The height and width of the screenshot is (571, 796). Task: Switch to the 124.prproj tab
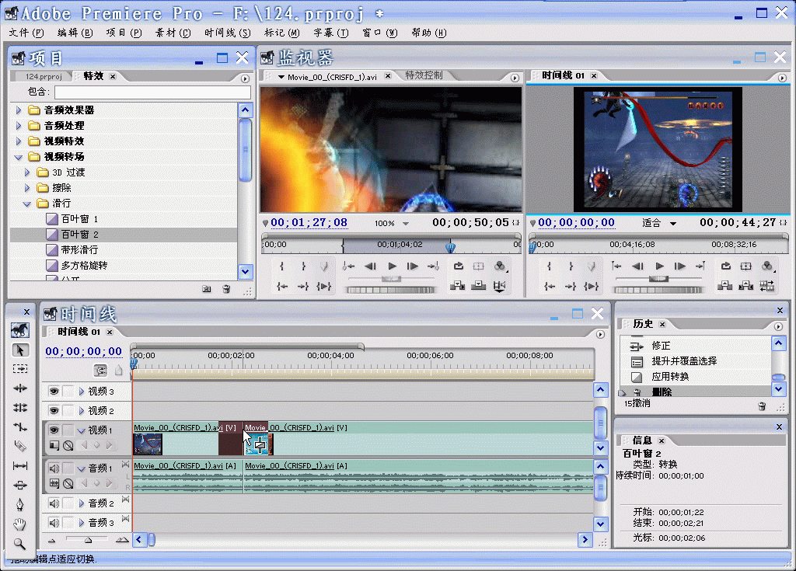[44, 77]
